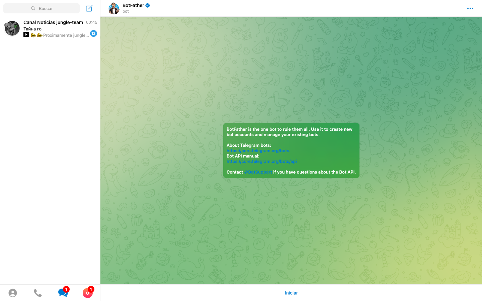Screen dimensions: 482x301
Task: Click the play icon in chat preview
Action: (26, 34)
